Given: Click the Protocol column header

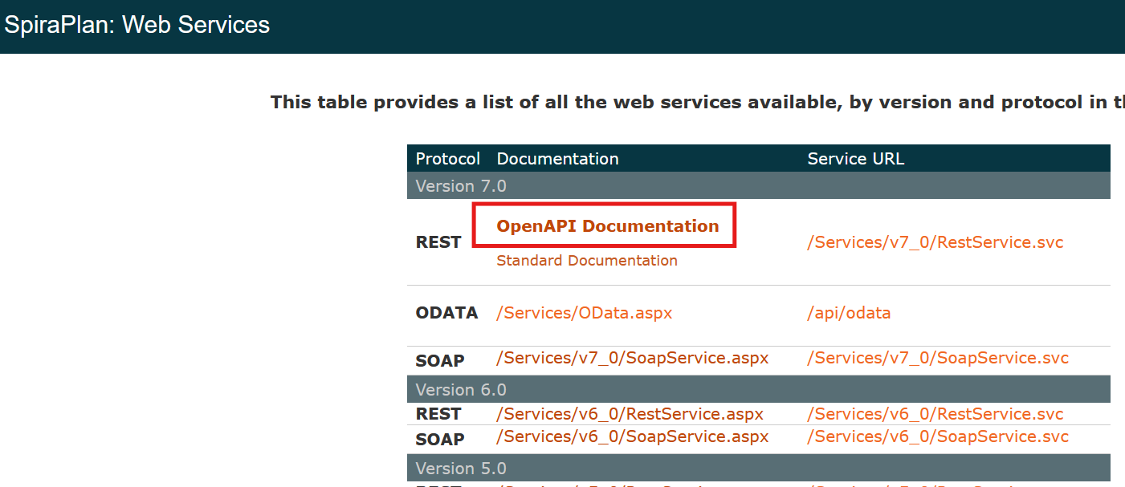Looking at the screenshot, I should pyautogui.click(x=447, y=159).
